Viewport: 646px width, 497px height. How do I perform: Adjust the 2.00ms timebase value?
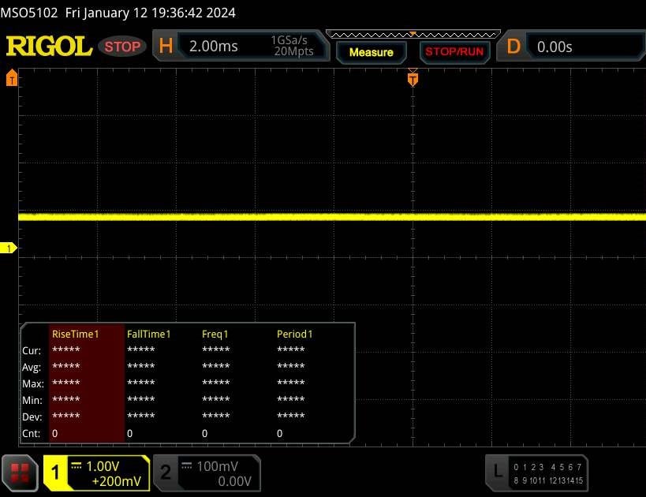(214, 47)
